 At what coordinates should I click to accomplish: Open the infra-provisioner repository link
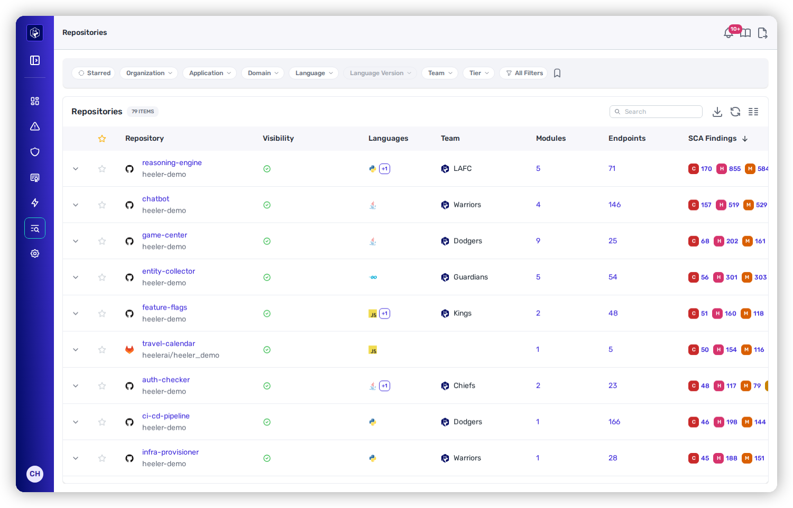pyautogui.click(x=170, y=452)
